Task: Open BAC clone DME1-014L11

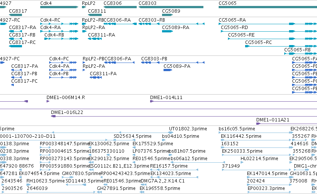Action: pos(234,101)
